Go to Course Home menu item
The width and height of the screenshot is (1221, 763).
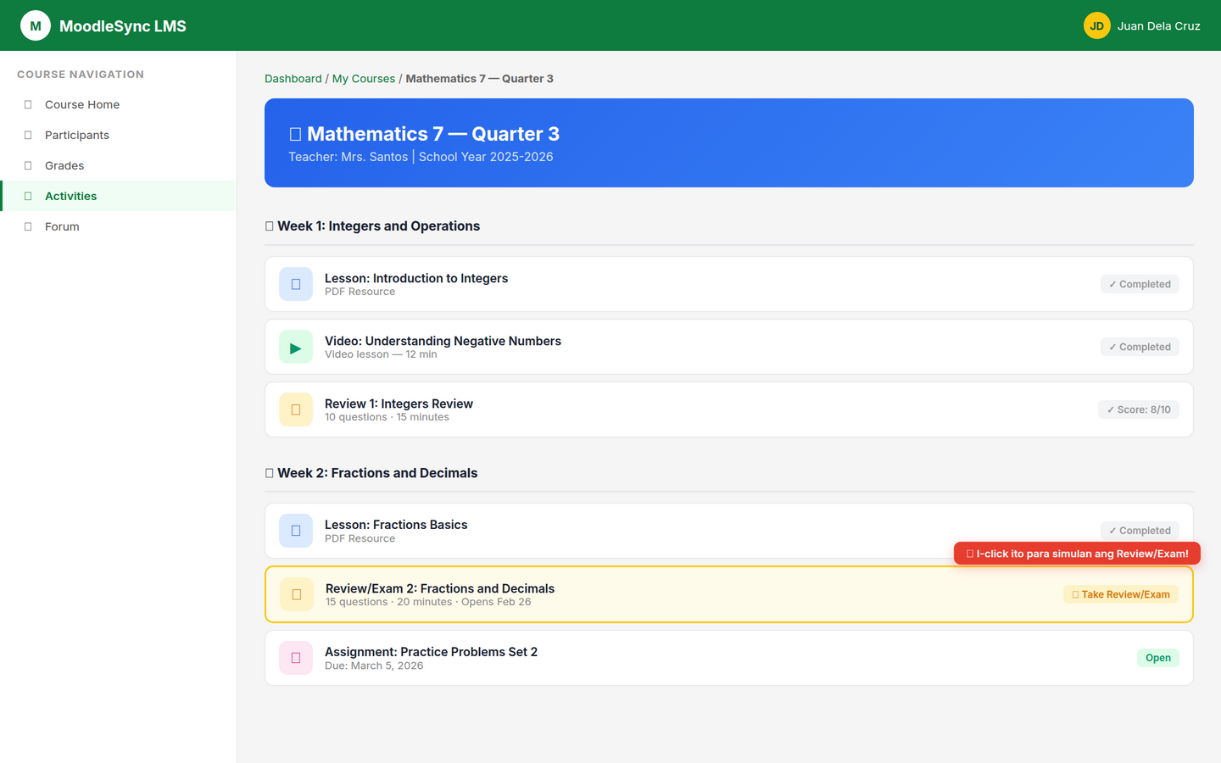[81, 104]
